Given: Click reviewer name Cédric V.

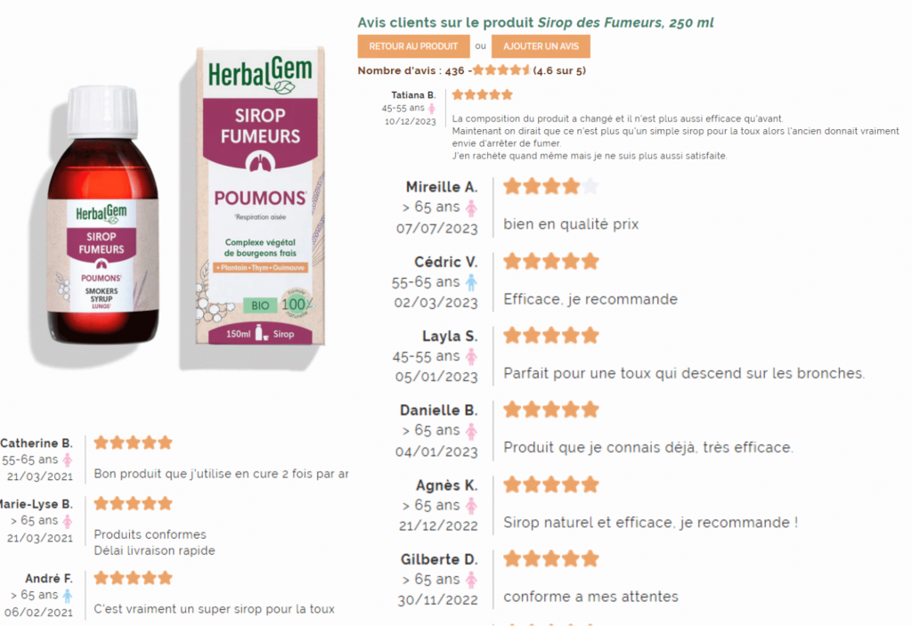Looking at the screenshot, I should [x=446, y=262].
